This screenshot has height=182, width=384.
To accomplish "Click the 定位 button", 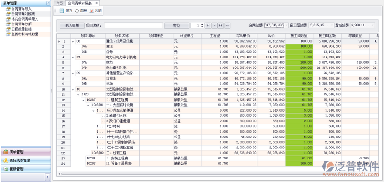I will tap(177, 25).
